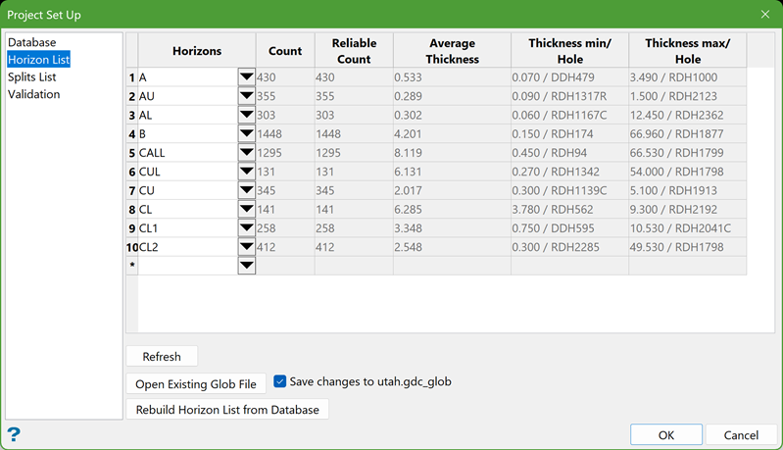Confirm with the OK button
The height and width of the screenshot is (450, 783).
(x=666, y=435)
